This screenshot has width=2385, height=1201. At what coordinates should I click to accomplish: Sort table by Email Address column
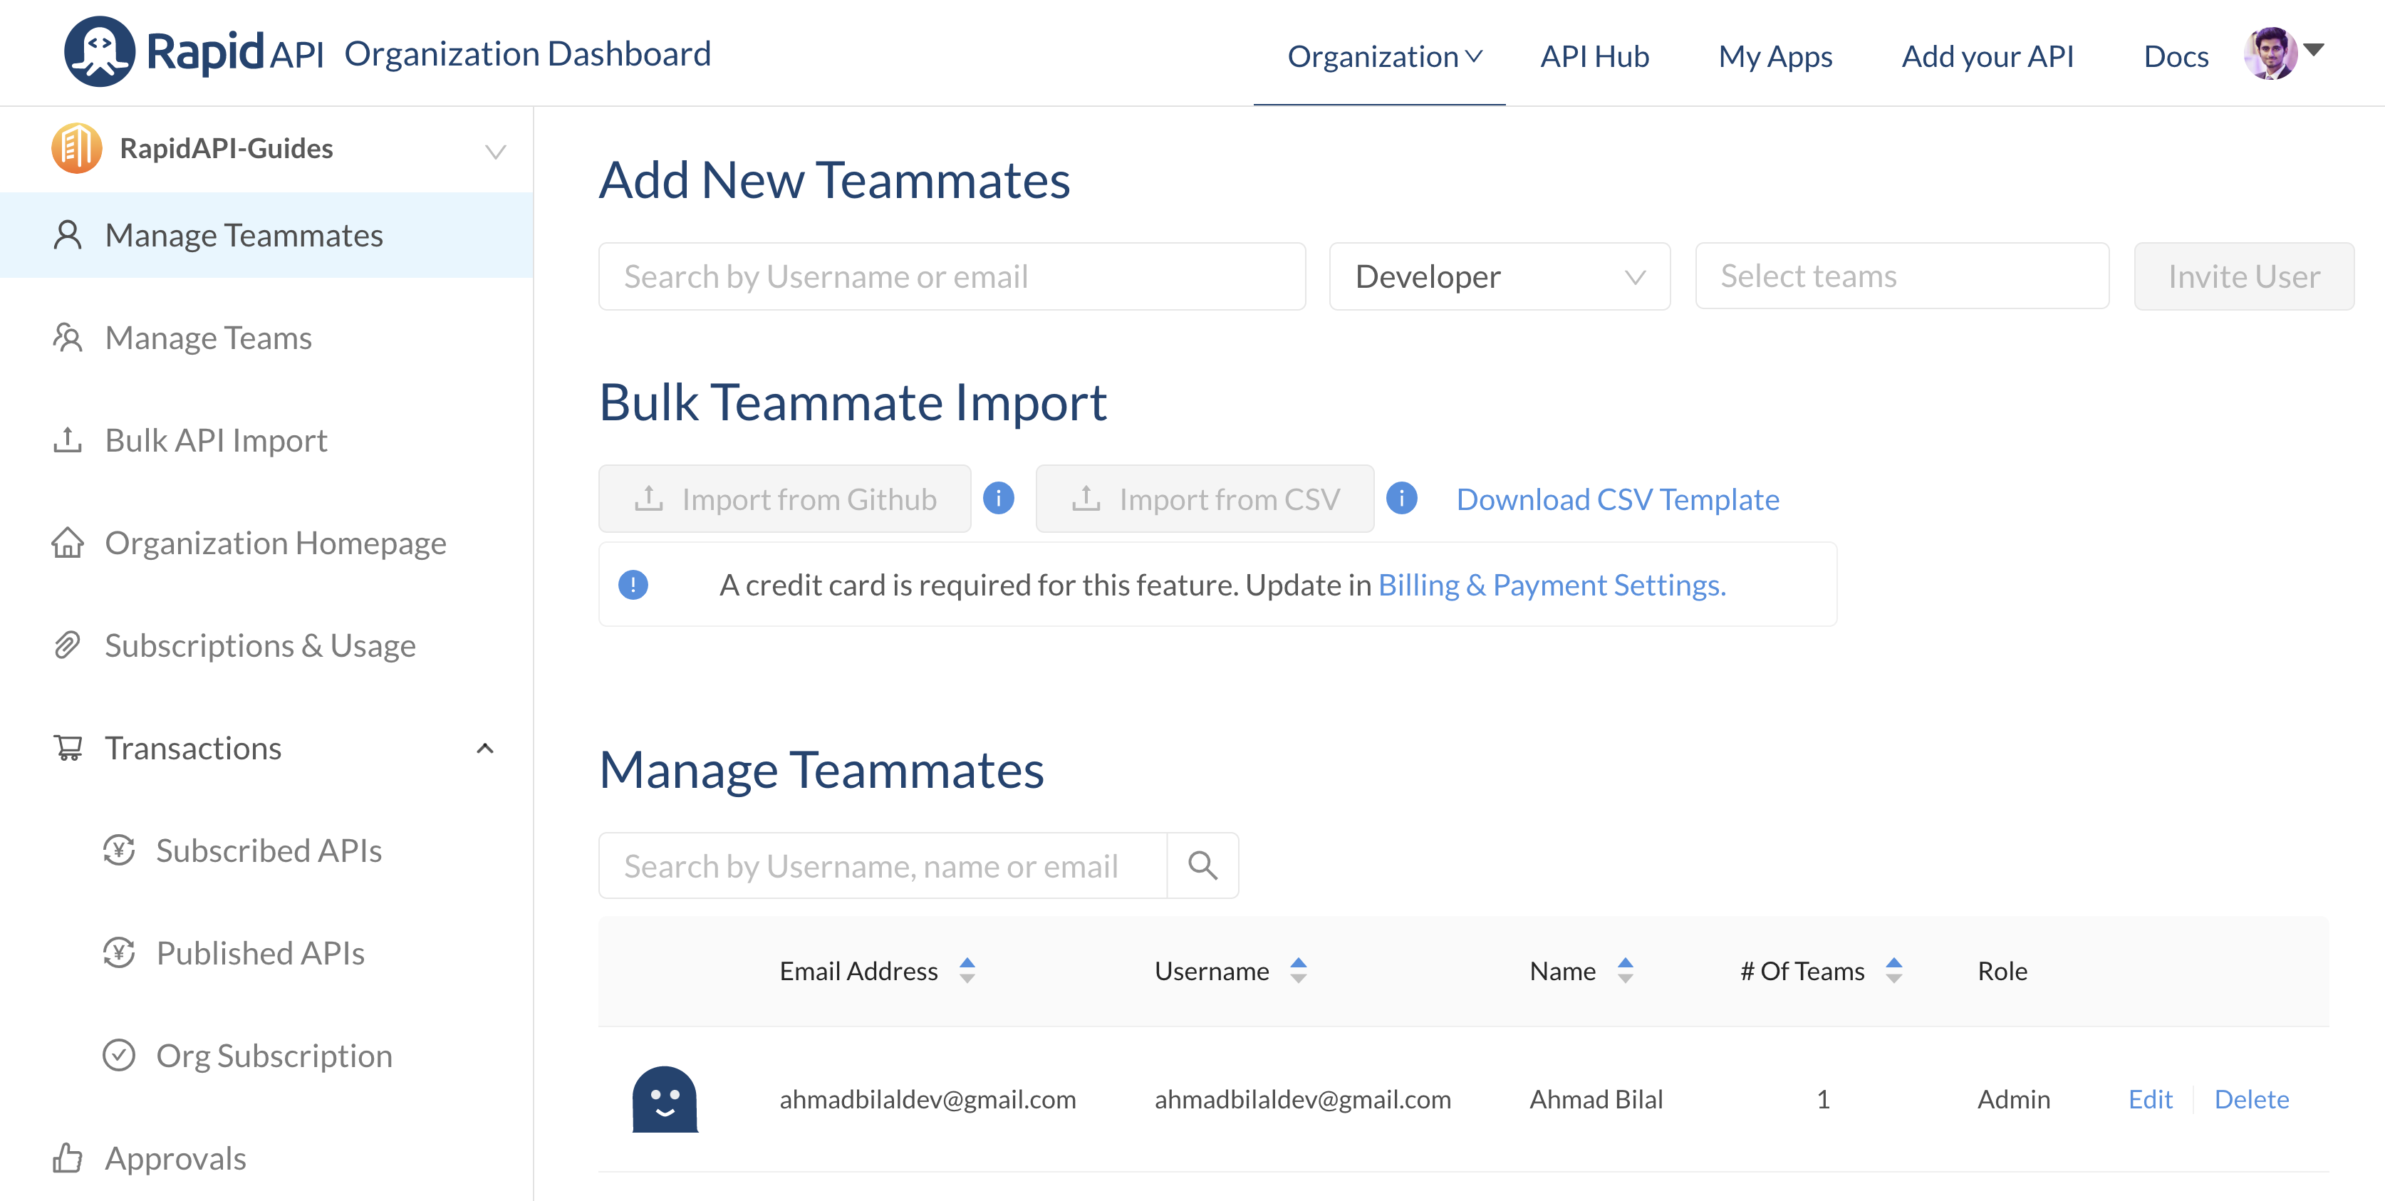967,970
